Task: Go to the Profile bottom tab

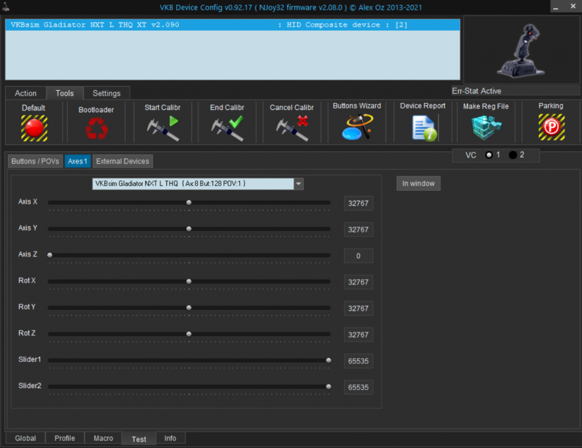Action: click(x=65, y=438)
